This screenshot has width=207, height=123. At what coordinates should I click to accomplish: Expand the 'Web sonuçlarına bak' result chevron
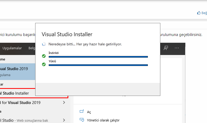click(64, 120)
